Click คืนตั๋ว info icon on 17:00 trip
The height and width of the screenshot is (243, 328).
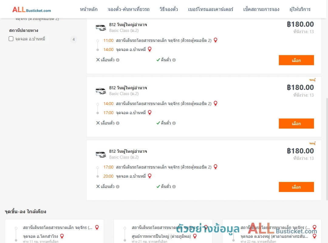pyautogui.click(x=174, y=187)
